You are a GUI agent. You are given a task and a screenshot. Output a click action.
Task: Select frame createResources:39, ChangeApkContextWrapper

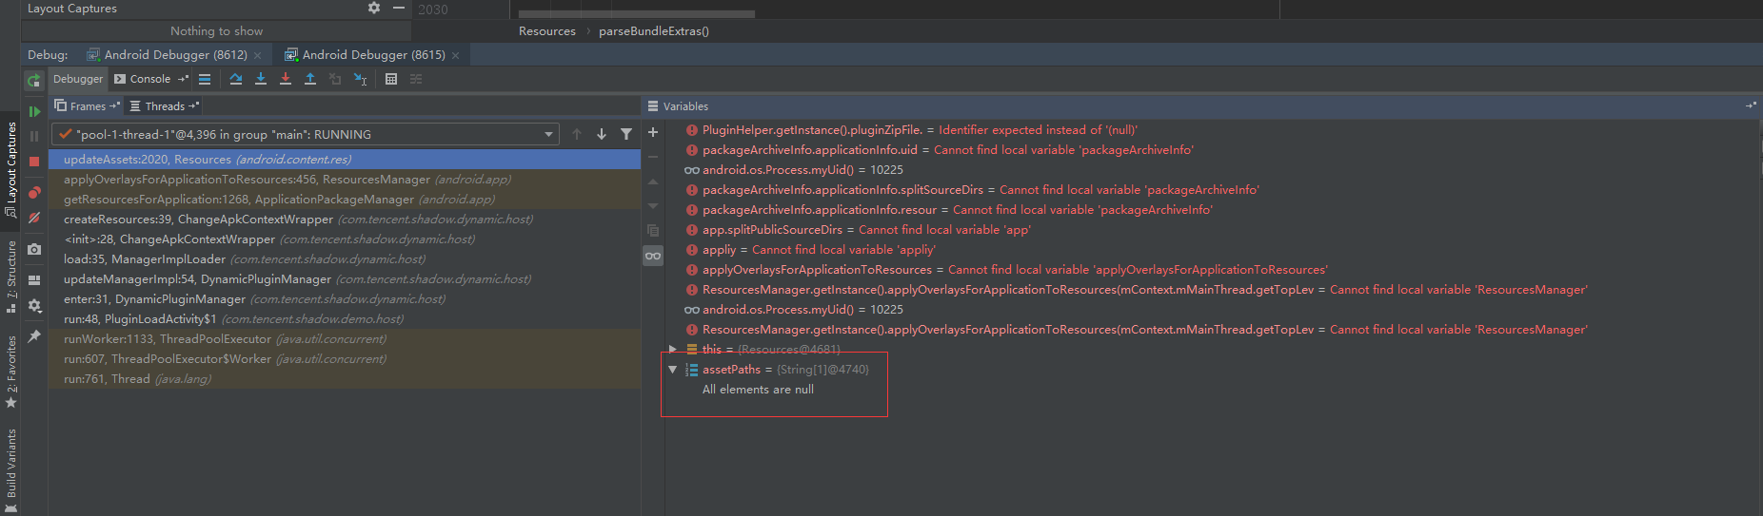[345, 219]
